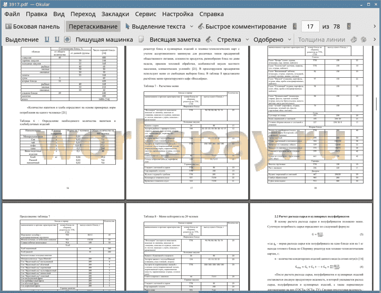Image resolution: width=381 pixels, height=293 pixels.
Task: Maximize the Okular window
Action: pos(368,4)
